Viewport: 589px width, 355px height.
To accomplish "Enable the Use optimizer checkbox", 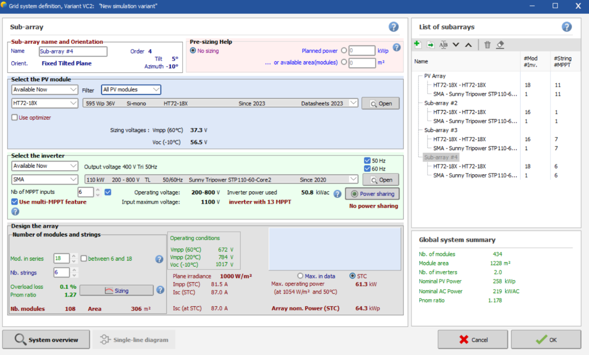I will point(14,117).
